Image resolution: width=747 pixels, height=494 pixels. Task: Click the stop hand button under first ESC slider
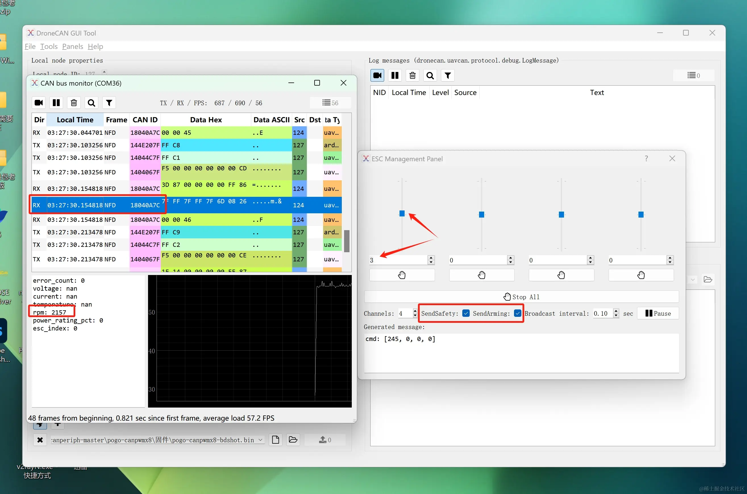click(x=402, y=275)
